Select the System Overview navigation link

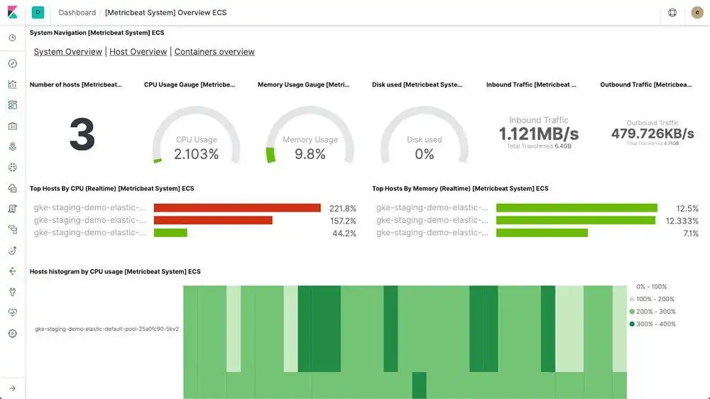click(68, 52)
